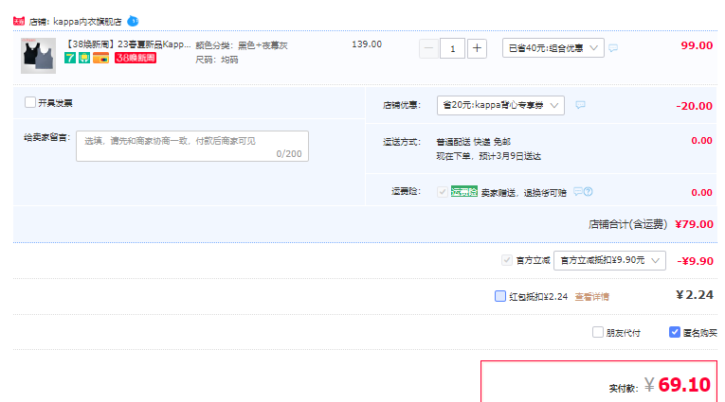Click the quantity input field showing 1
This screenshot has width=725, height=402.
(x=453, y=48)
